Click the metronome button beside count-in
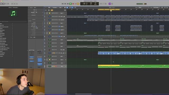This screenshot has height=95, width=169. click(x=112, y=4)
